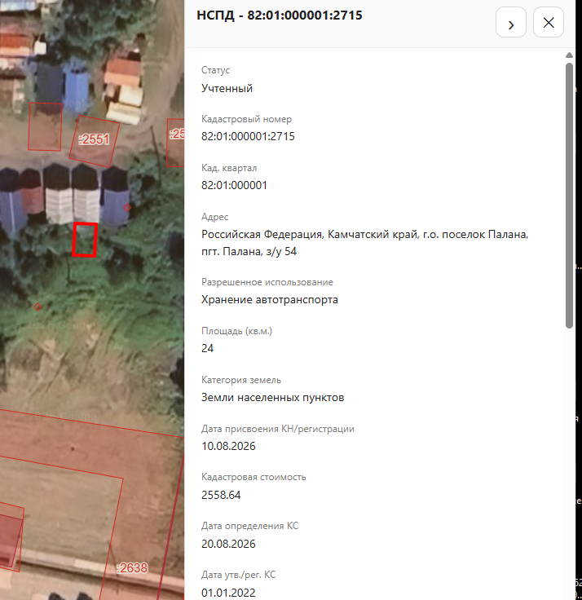Click the Хранение автотранспорта permitted use value
Image resolution: width=582 pixels, height=600 pixels.
(270, 300)
